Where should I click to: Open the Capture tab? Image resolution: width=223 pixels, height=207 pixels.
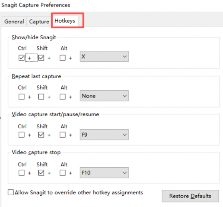(39, 22)
